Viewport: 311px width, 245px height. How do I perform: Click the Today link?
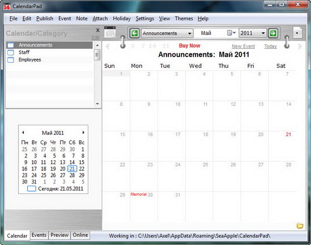[x=270, y=47]
